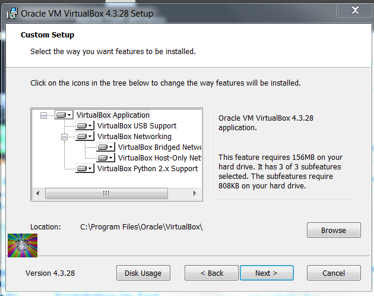Viewport: 374px width, 296px height.
Task: Select VirtualBox Python 2.x Support item
Action: point(147,169)
